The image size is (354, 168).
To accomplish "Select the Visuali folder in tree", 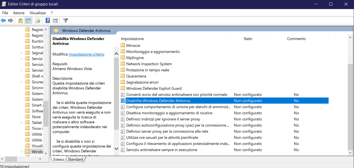I will [37, 146].
